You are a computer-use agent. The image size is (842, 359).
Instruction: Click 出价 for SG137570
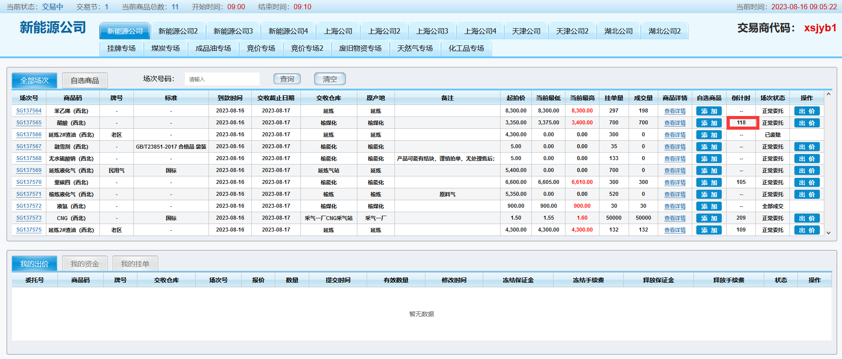point(807,183)
